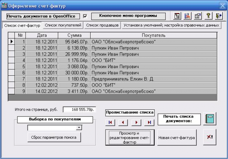
Task: Click amount 6 138.09р. cell
Action: [74, 48]
